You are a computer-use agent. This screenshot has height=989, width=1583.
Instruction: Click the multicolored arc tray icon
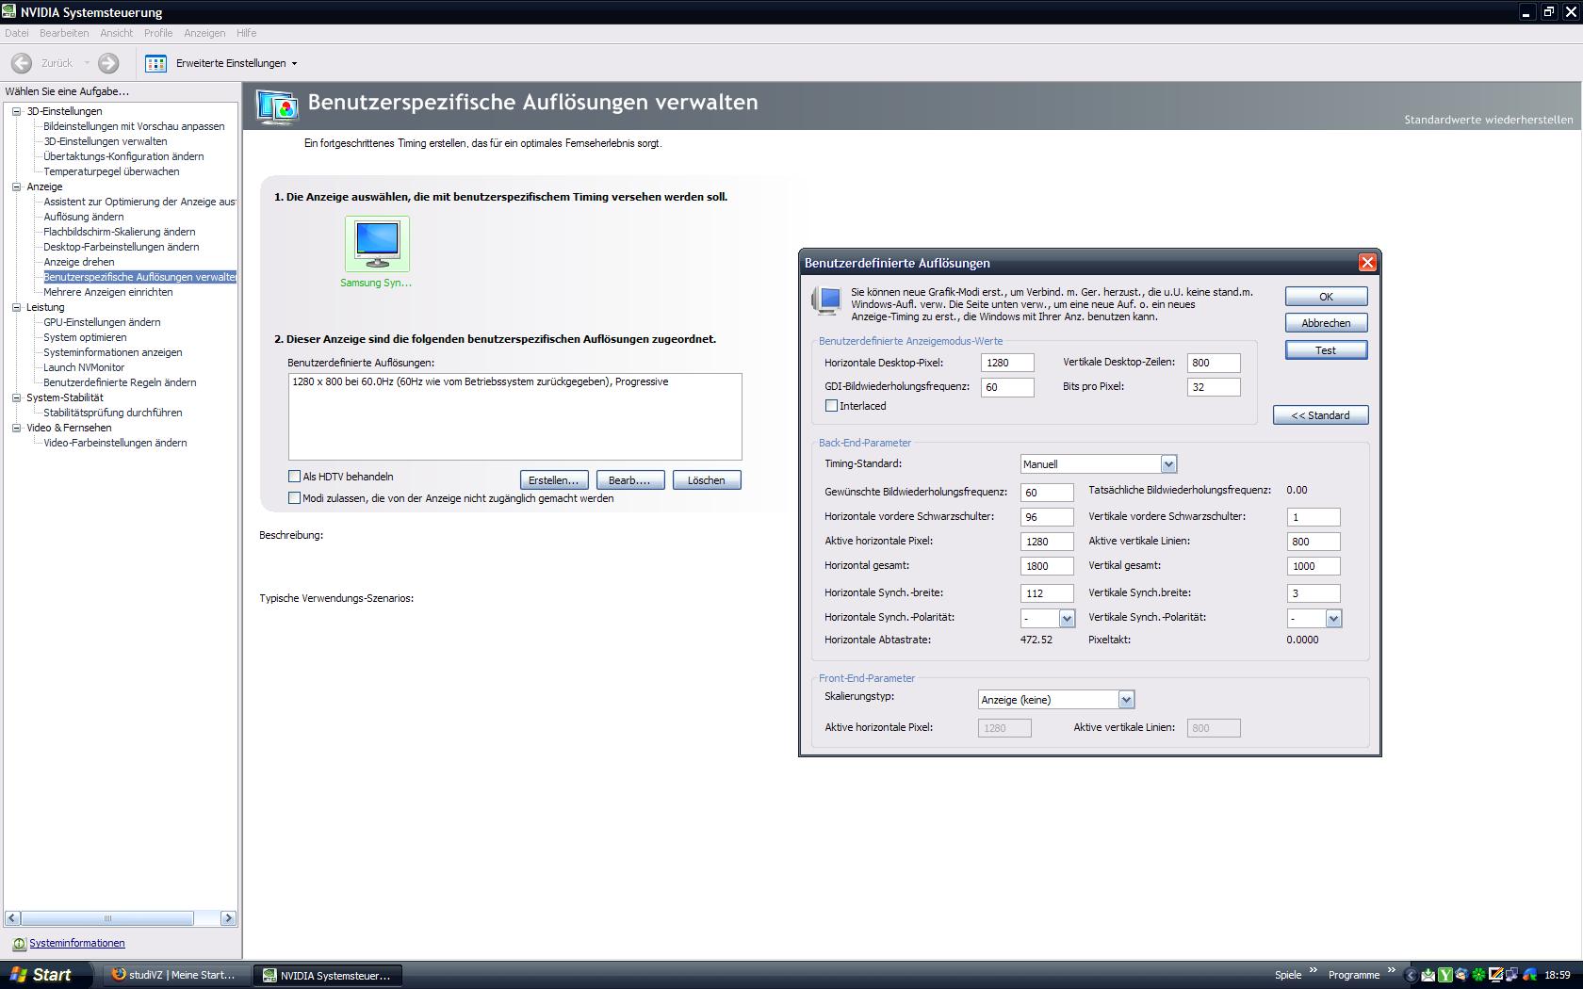[x=1529, y=975]
